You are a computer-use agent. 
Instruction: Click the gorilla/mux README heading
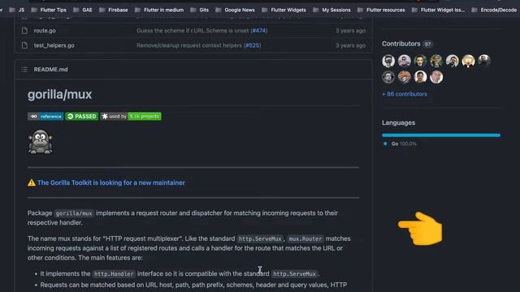pos(59,95)
